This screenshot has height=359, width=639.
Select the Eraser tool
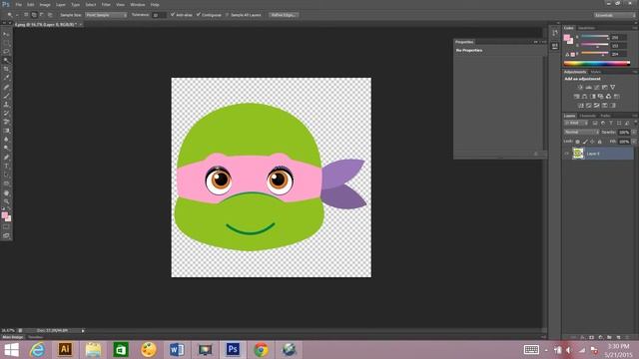6,122
